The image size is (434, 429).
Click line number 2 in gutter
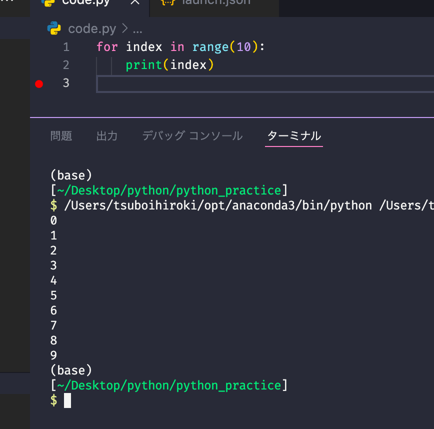tap(66, 65)
